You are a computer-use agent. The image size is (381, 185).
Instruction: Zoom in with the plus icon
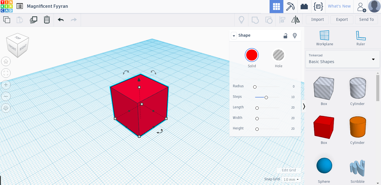click(6, 85)
